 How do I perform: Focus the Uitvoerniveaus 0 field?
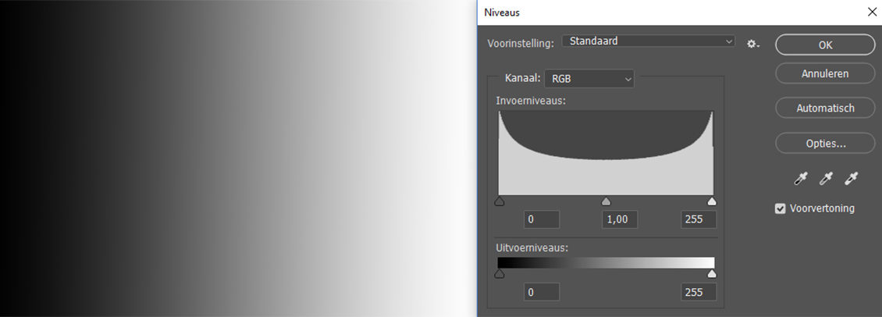coord(541,292)
